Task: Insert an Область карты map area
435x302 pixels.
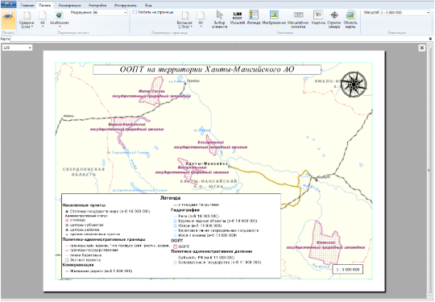Action: coord(350,19)
